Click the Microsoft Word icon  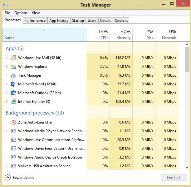[x=14, y=84]
